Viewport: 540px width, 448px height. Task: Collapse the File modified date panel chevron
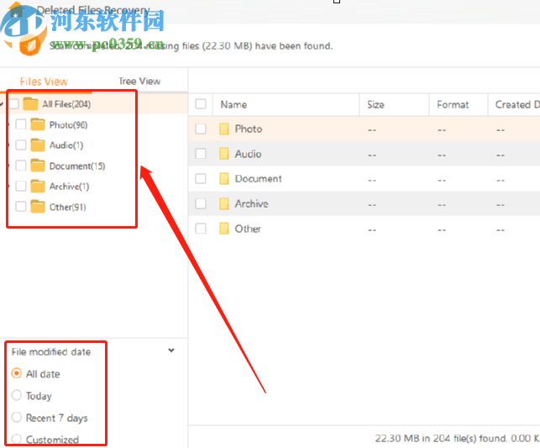point(171,350)
